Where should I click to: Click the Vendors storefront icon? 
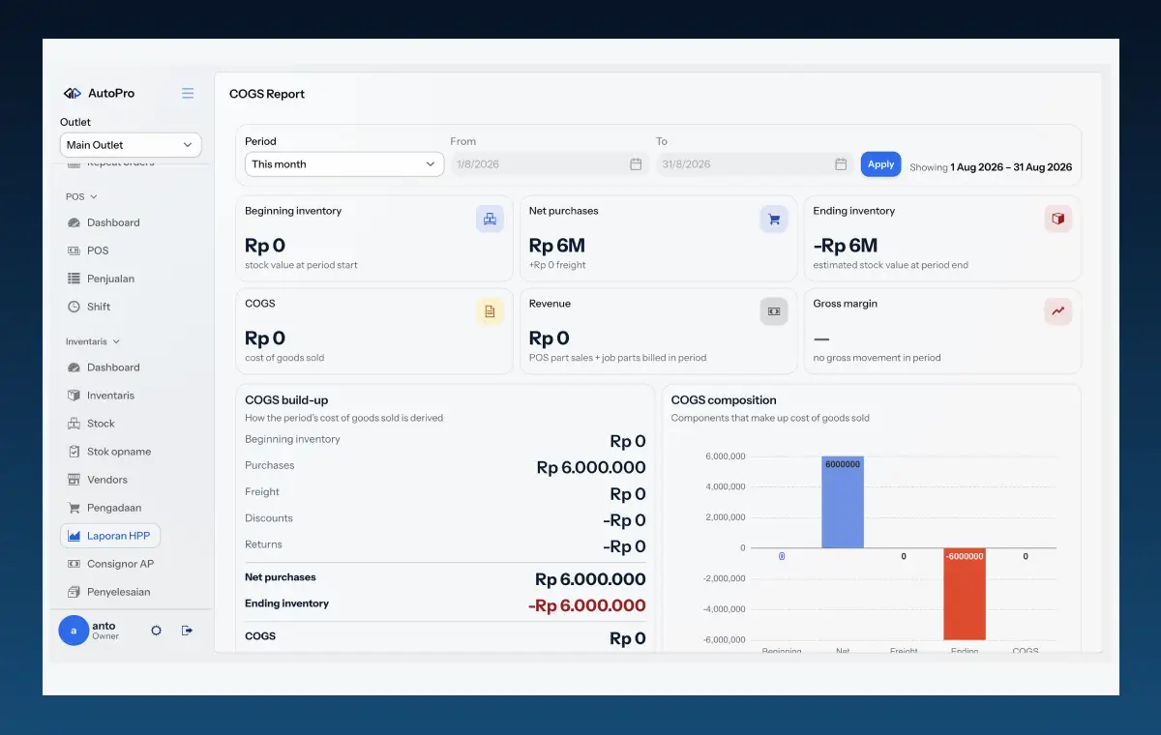(x=74, y=480)
